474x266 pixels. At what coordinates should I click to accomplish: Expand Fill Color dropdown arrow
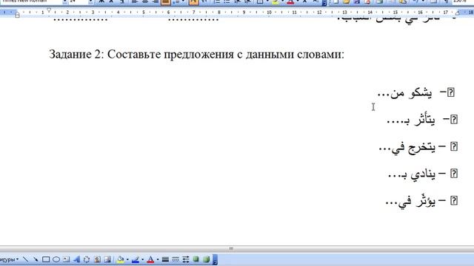click(127, 259)
